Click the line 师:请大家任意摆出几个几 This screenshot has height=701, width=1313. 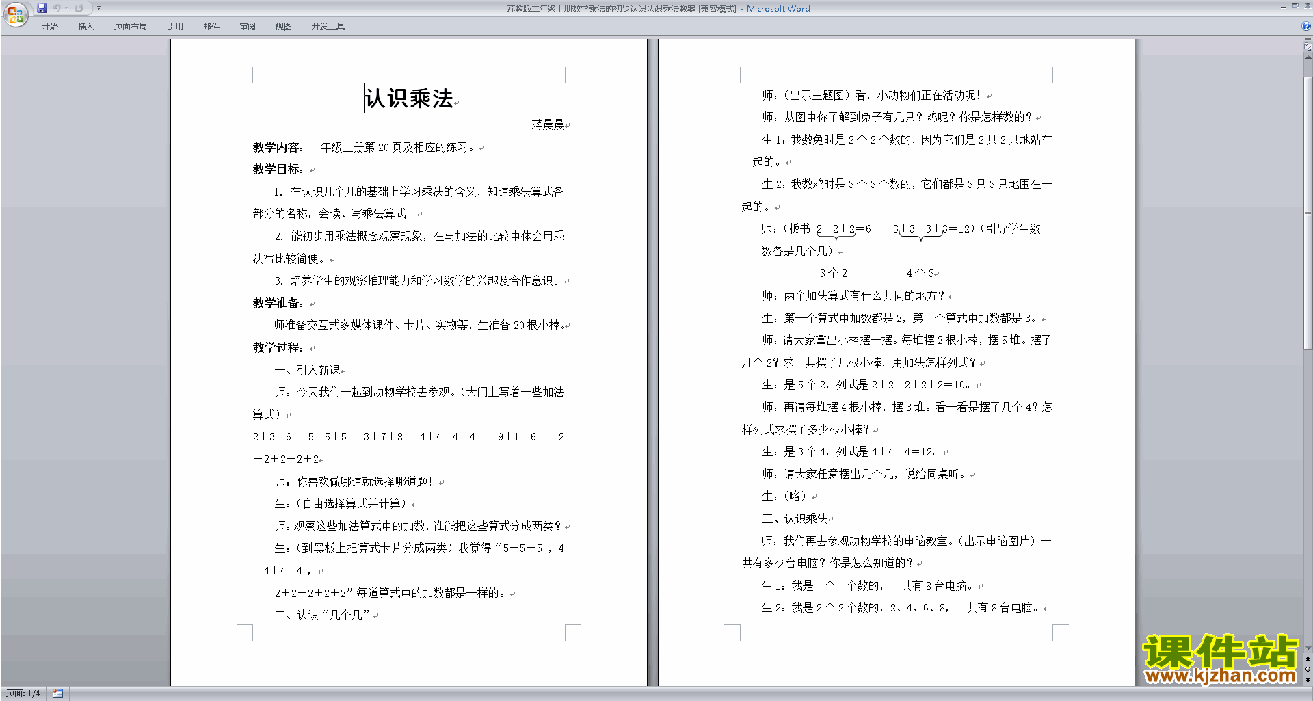[864, 474]
